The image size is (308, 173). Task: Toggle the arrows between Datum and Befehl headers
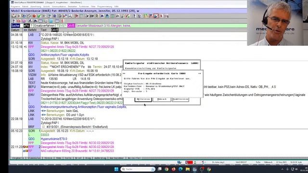point(25,30)
